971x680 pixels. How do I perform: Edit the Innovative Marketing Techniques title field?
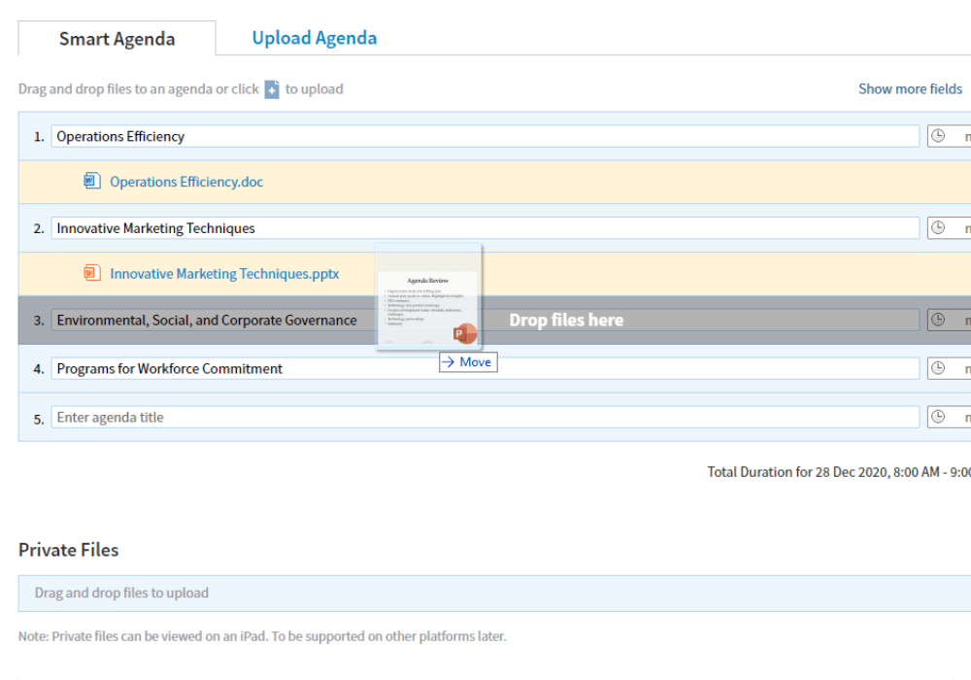[x=485, y=228]
